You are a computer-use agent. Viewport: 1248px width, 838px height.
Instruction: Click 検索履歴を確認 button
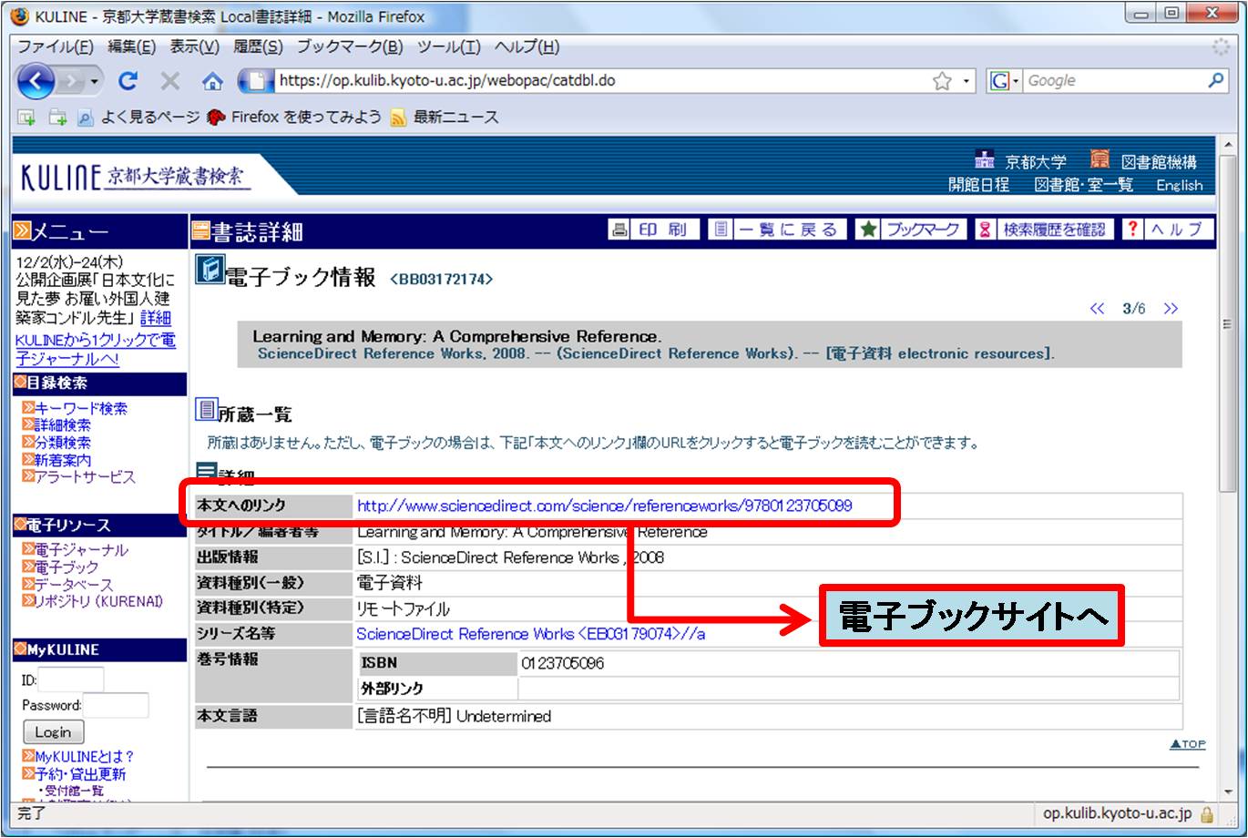coord(1044,230)
